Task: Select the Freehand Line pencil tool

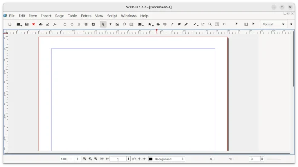Action: click(x=186, y=24)
